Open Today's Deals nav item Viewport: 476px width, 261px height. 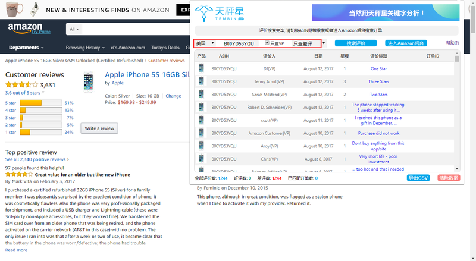point(165,48)
